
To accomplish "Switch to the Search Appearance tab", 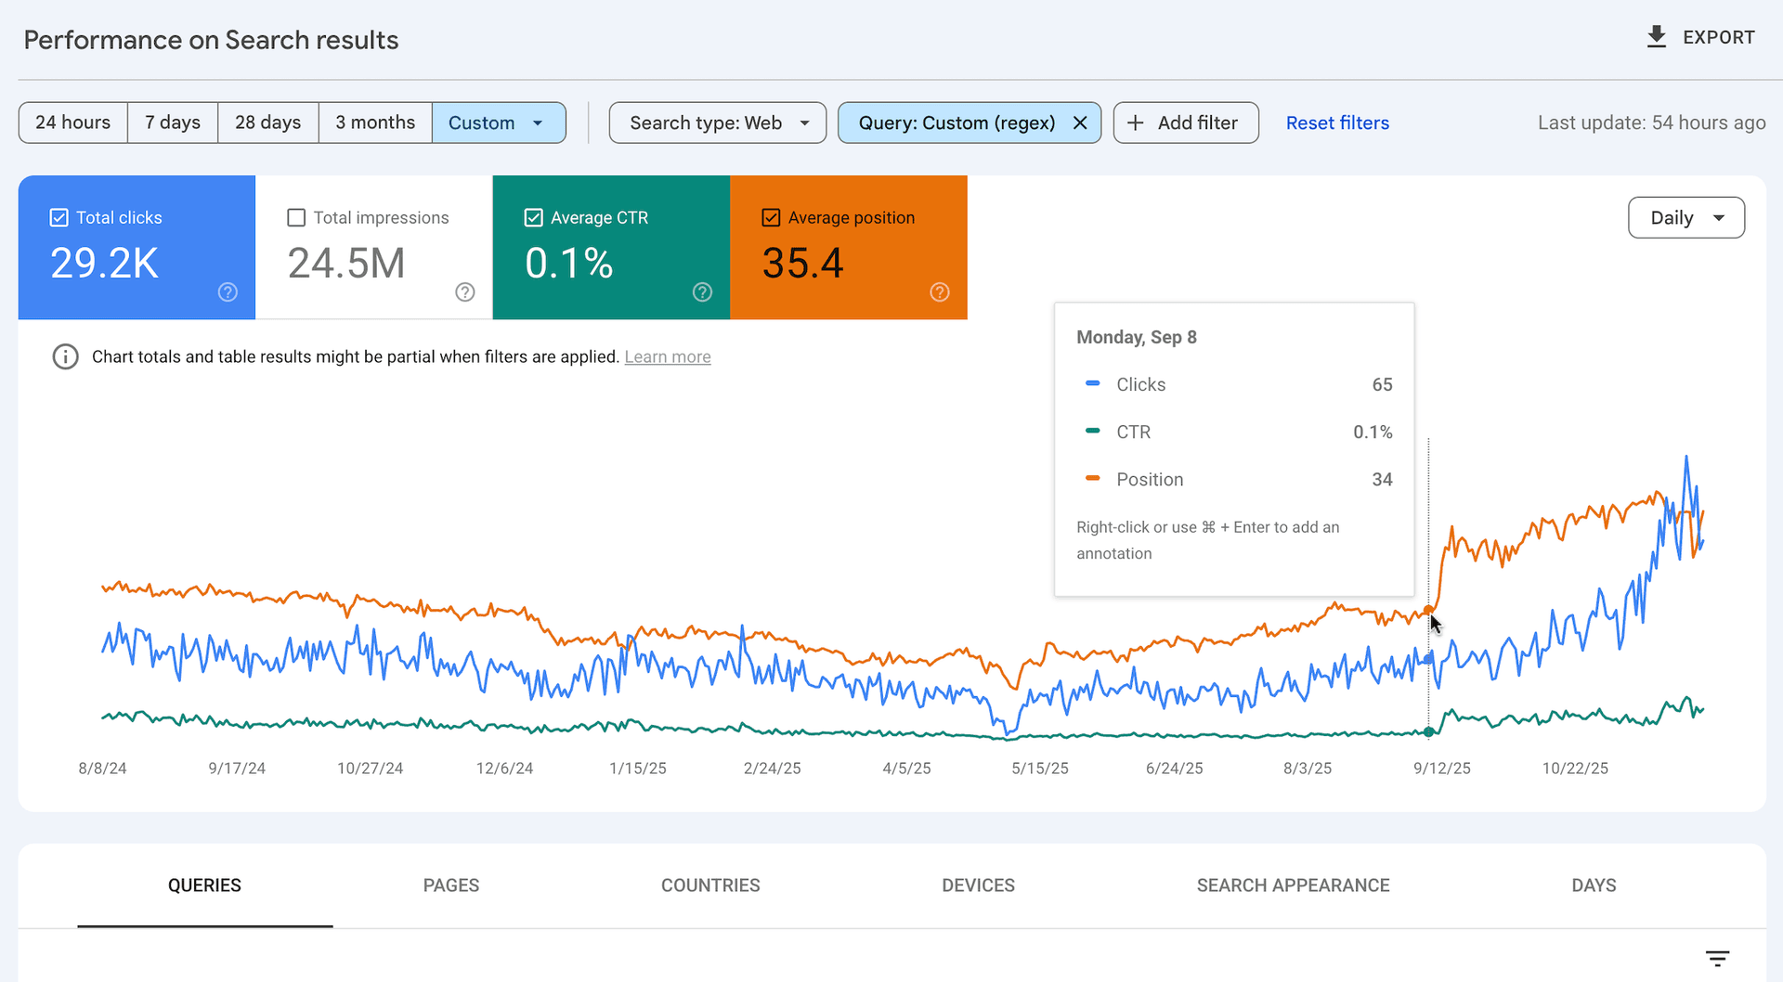I will click(1293, 885).
